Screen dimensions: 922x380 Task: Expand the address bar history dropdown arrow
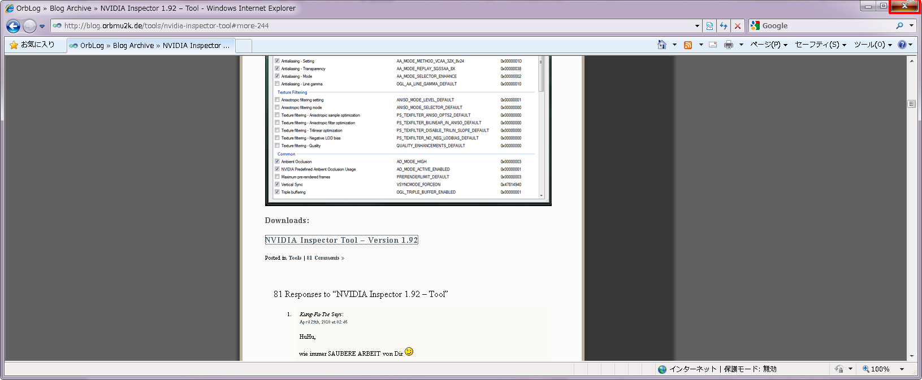click(697, 26)
